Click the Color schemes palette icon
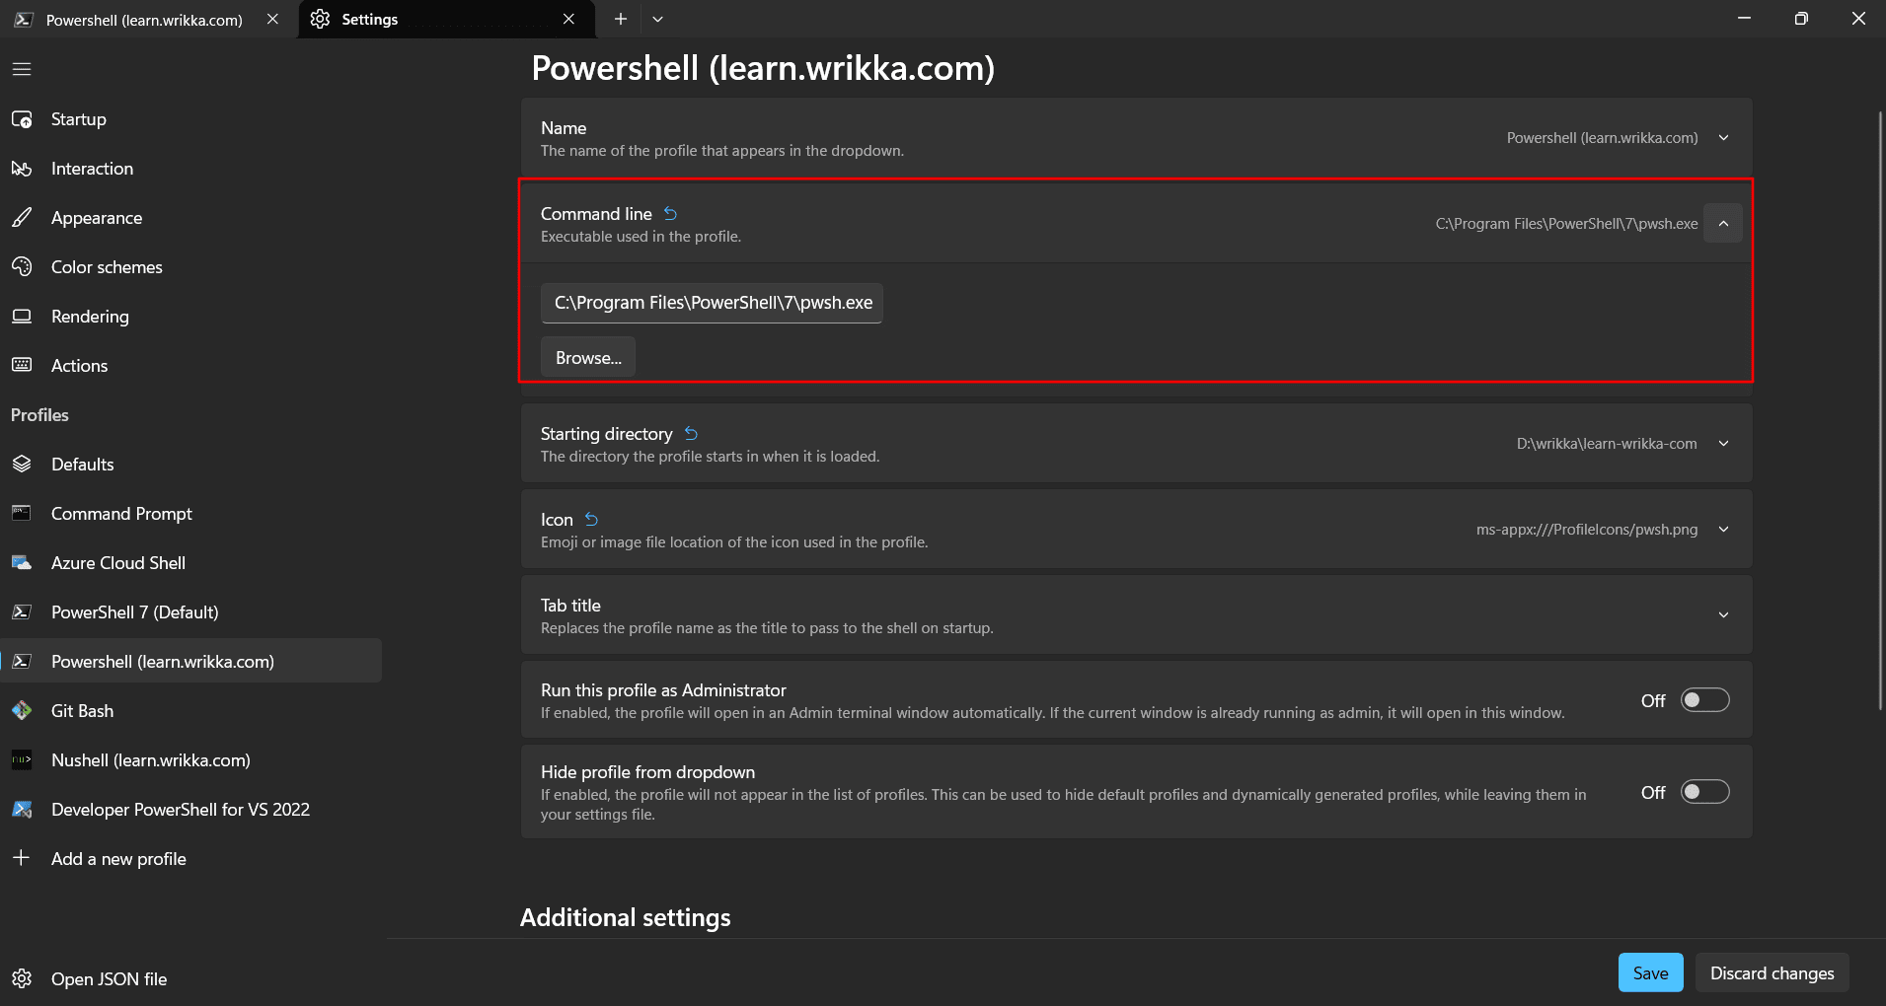Image resolution: width=1886 pixels, height=1006 pixels. point(22,267)
